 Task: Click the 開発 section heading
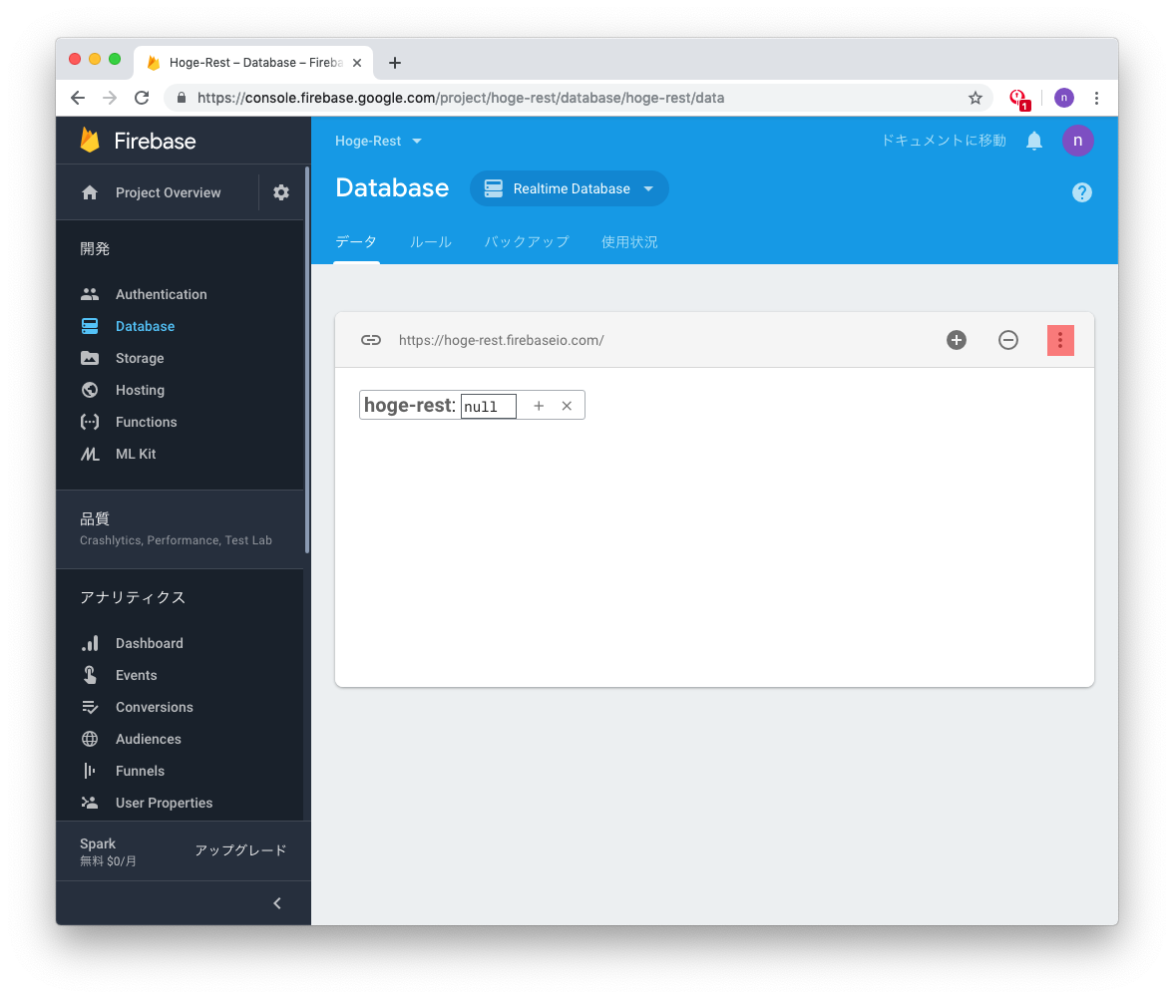click(x=95, y=249)
